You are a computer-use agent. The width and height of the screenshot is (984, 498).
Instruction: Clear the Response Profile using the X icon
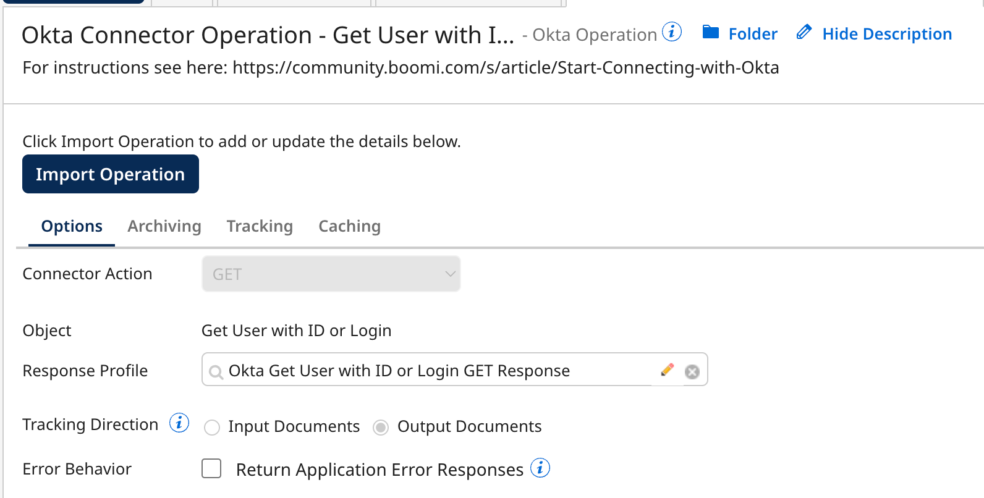point(692,371)
